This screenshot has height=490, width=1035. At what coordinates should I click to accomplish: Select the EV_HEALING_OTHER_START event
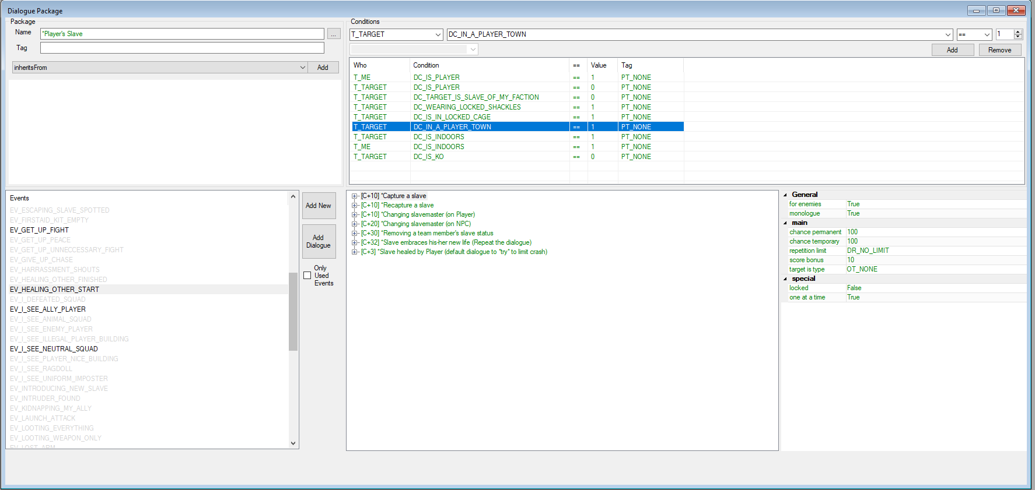coord(54,290)
